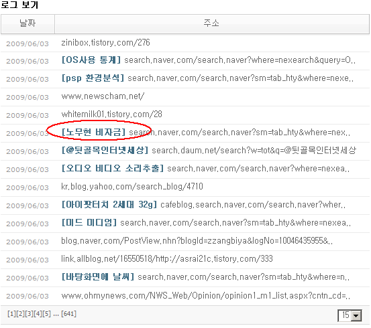Click search.naver.com URL next to [psp 환경분석]
Image resolution: width=371 pixels, height=328 pixels.
(241, 78)
